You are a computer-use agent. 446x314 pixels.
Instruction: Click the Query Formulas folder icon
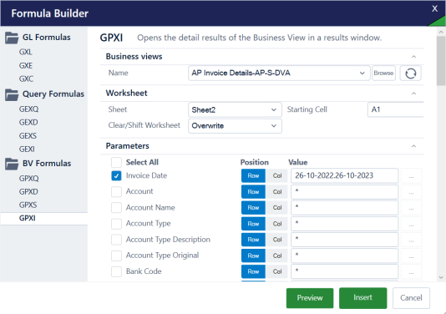(12, 94)
